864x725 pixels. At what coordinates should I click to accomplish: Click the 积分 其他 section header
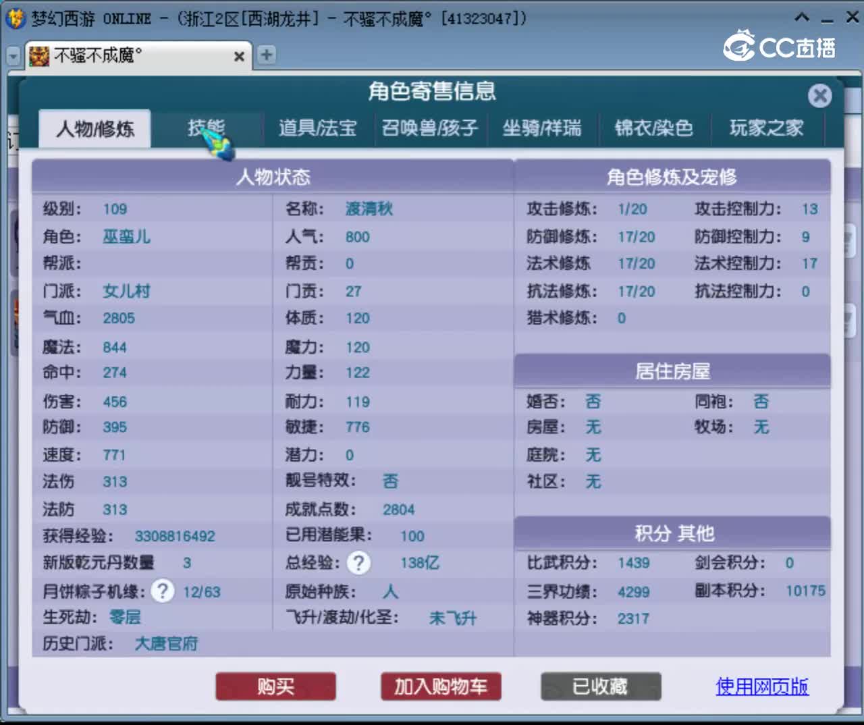[x=672, y=533]
